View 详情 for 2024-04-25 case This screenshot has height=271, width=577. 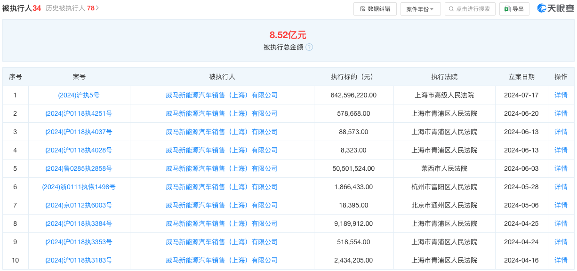[x=561, y=223]
